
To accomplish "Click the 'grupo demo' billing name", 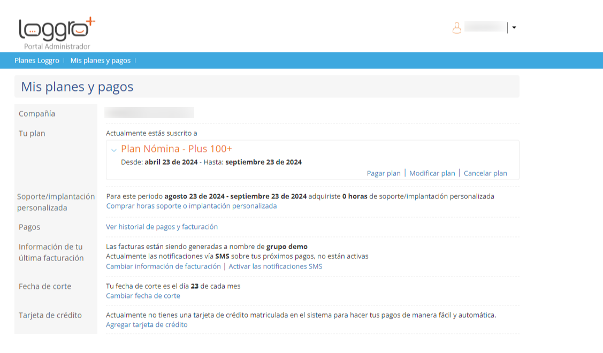I will coord(287,247).
